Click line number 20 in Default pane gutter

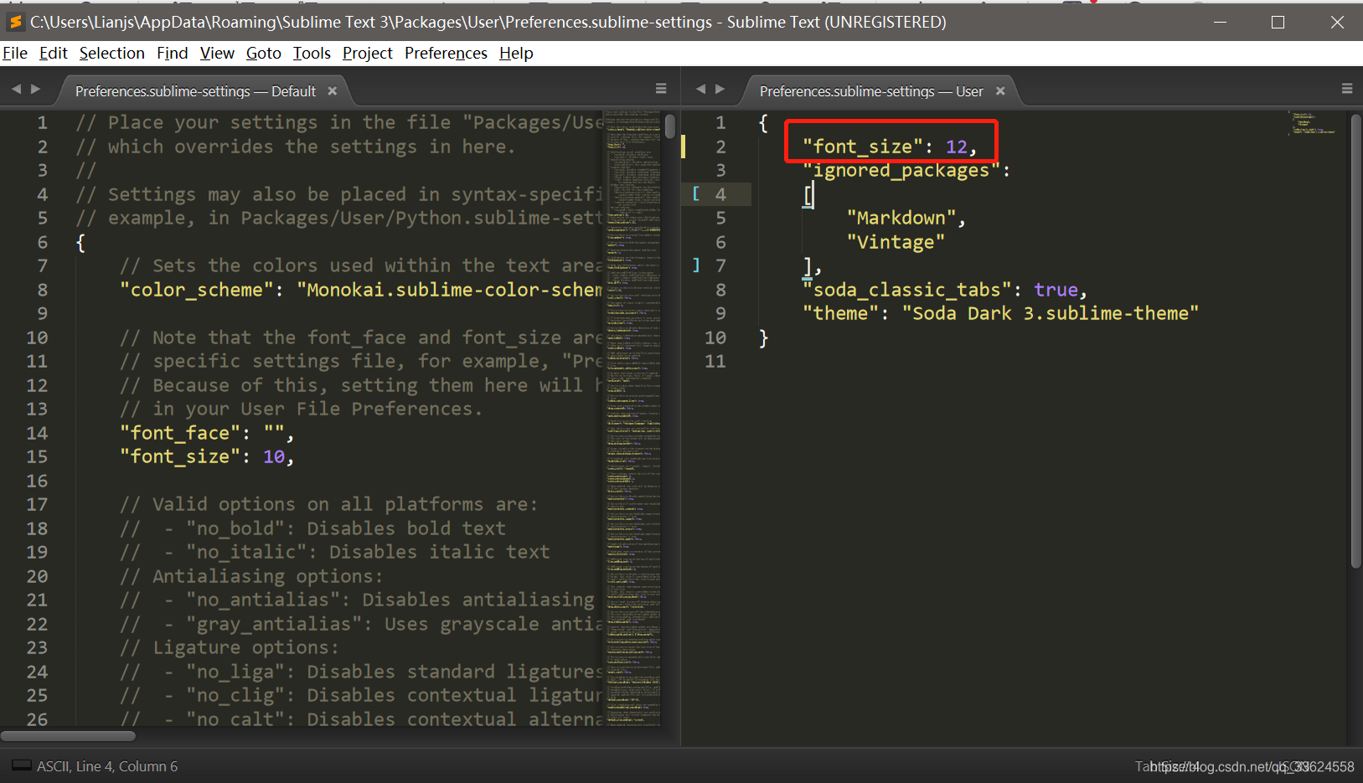(37, 576)
